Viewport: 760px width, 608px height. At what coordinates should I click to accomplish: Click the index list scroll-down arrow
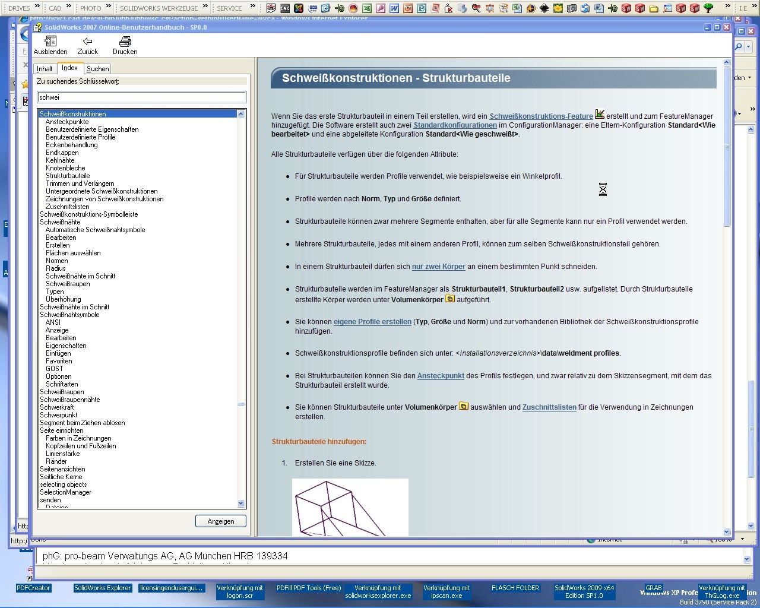pyautogui.click(x=241, y=503)
